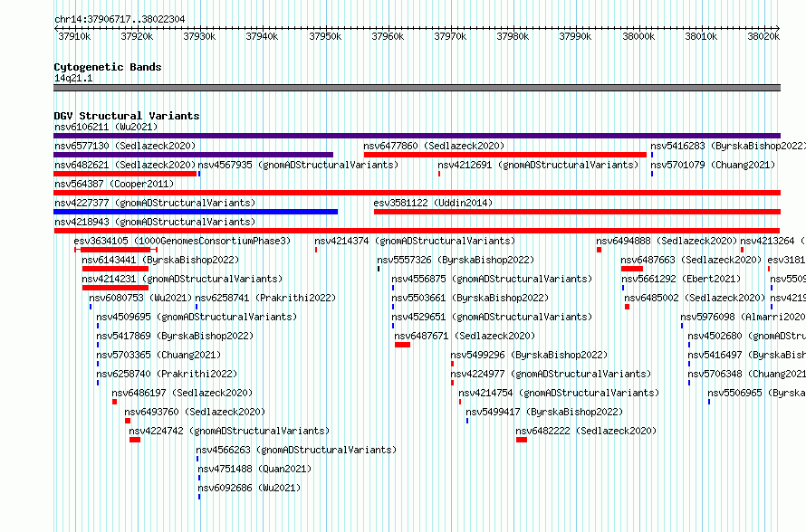Open the 14q21.1 band label

click(73, 78)
